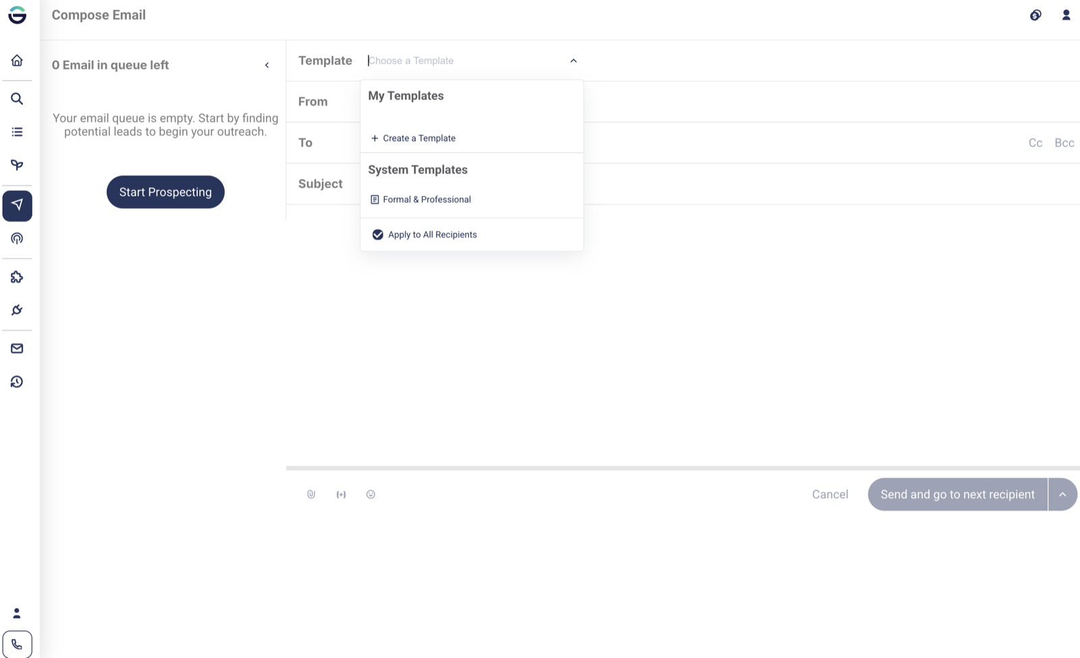The width and height of the screenshot is (1080, 658).
Task: Toggle Apply to All Recipients checkbox
Action: point(378,235)
